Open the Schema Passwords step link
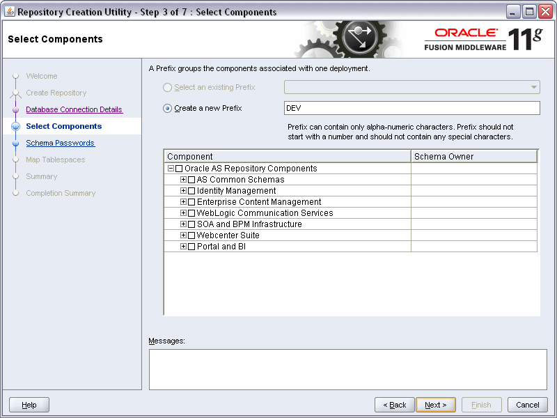This screenshot has height=418, width=557. click(x=61, y=143)
